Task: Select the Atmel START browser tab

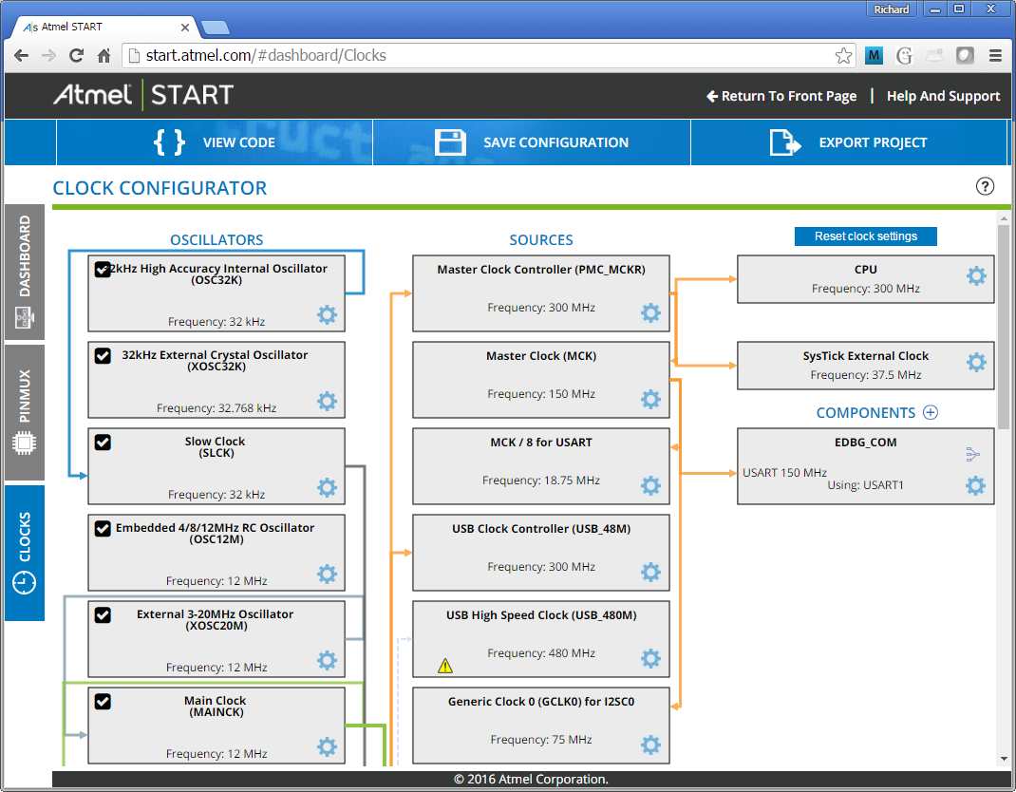Action: (x=103, y=28)
